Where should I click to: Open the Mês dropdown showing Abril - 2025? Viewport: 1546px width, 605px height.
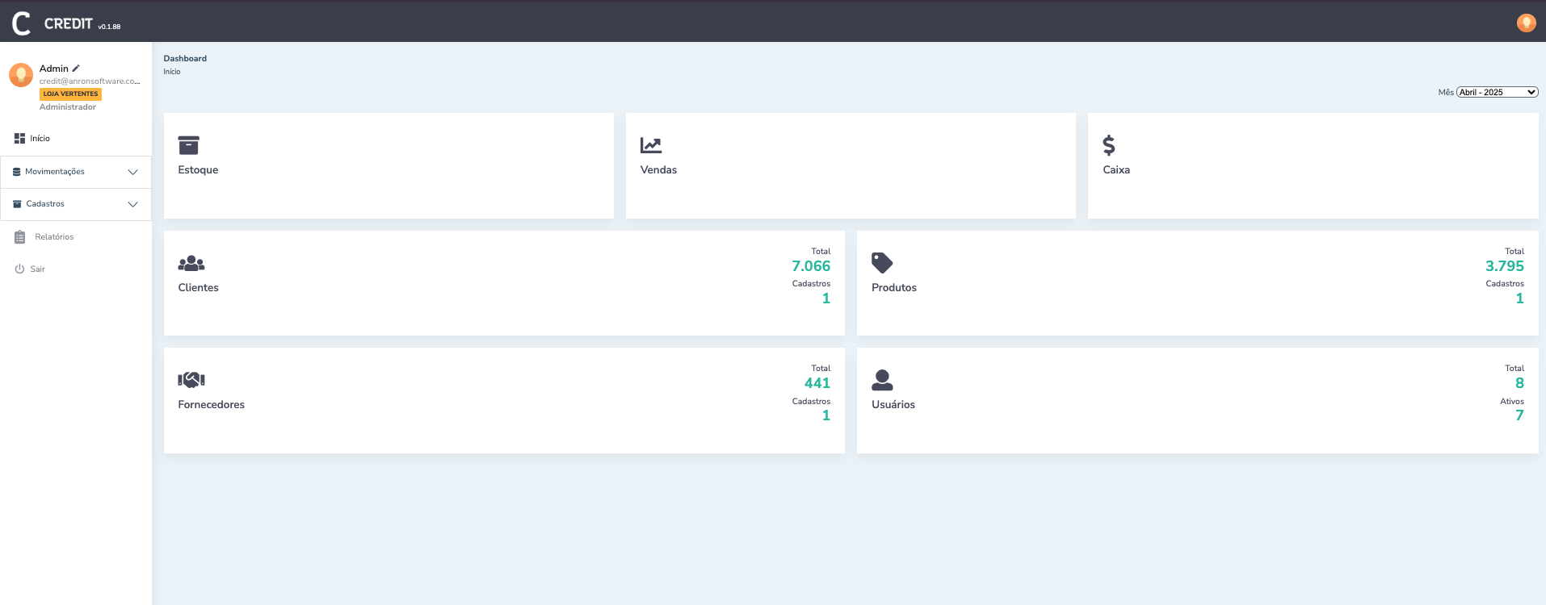pyautogui.click(x=1497, y=93)
